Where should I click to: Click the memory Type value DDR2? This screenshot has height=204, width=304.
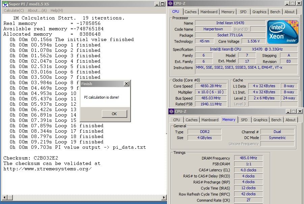pyautogui.click(x=204, y=132)
